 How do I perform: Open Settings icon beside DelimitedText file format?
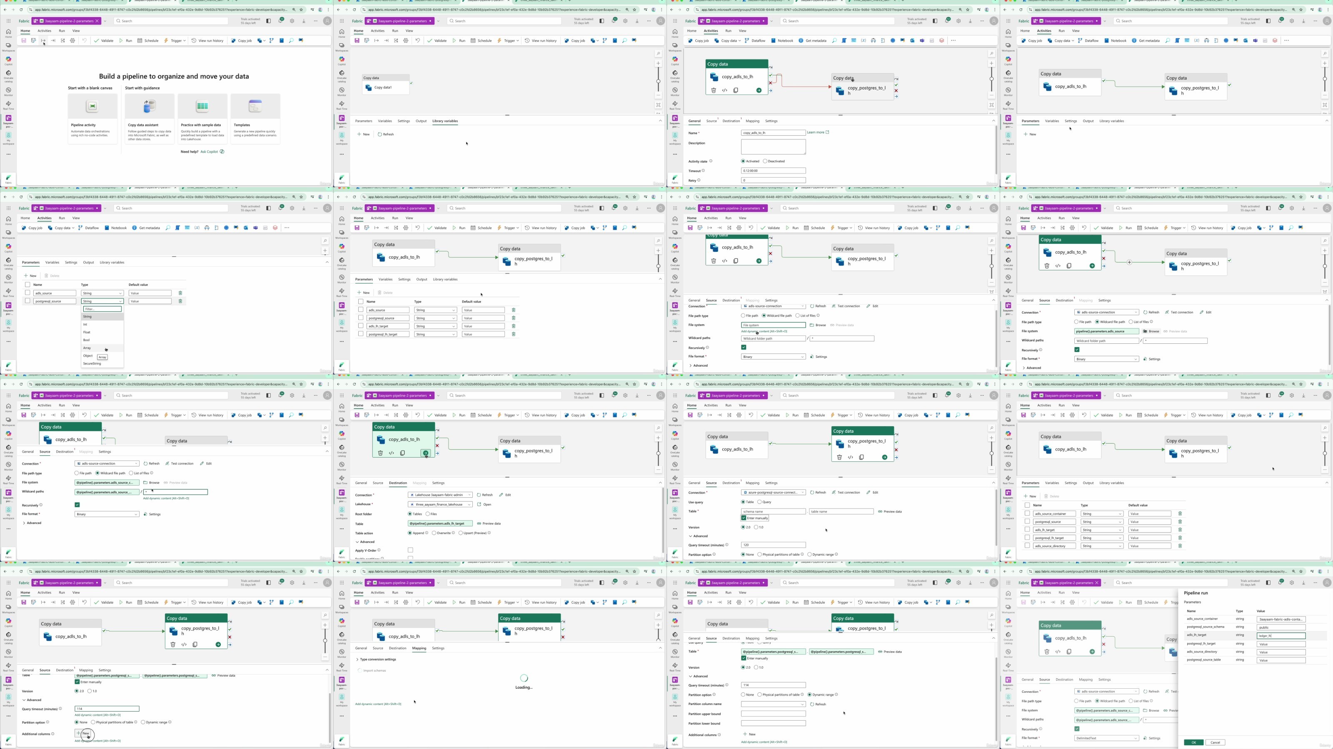point(1145,738)
